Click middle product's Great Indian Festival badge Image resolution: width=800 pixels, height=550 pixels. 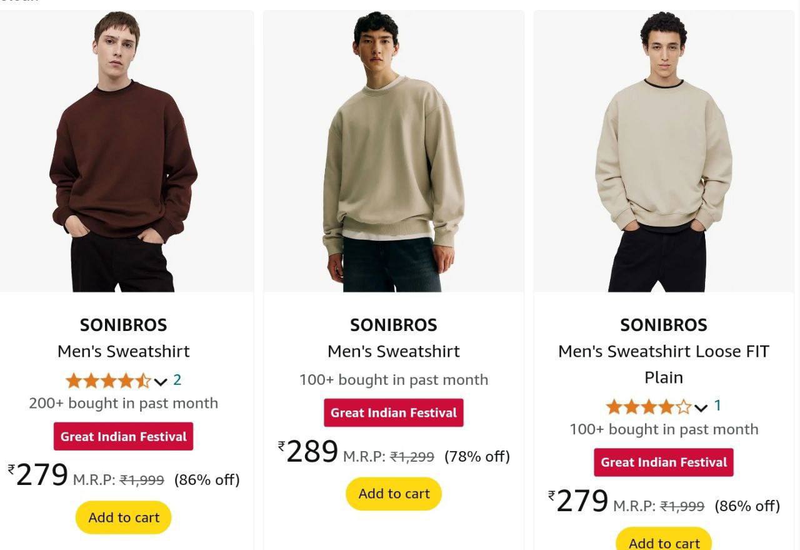tap(394, 413)
